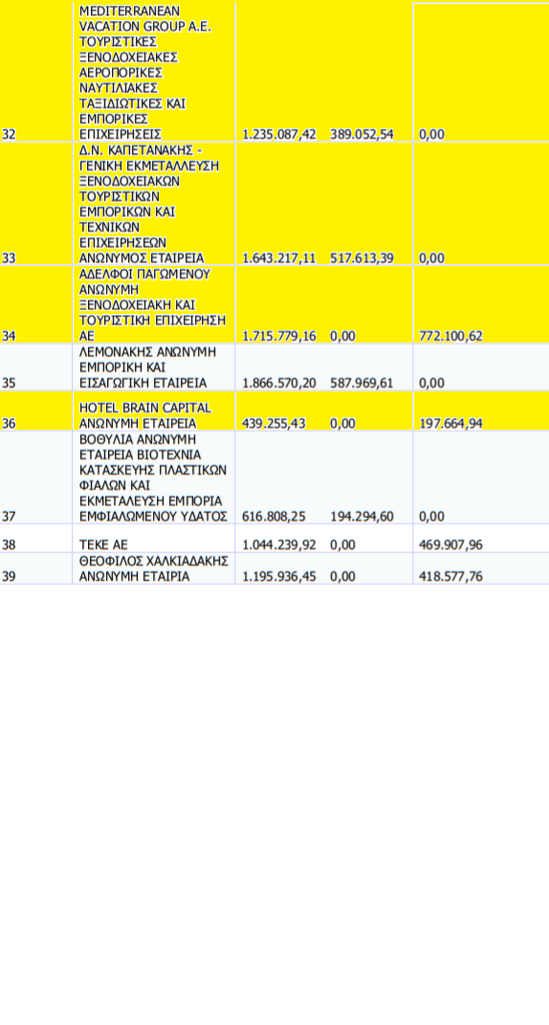This screenshot has height=1025, width=549.
Task: Select the value 772.100,62
Action: [x=451, y=336]
